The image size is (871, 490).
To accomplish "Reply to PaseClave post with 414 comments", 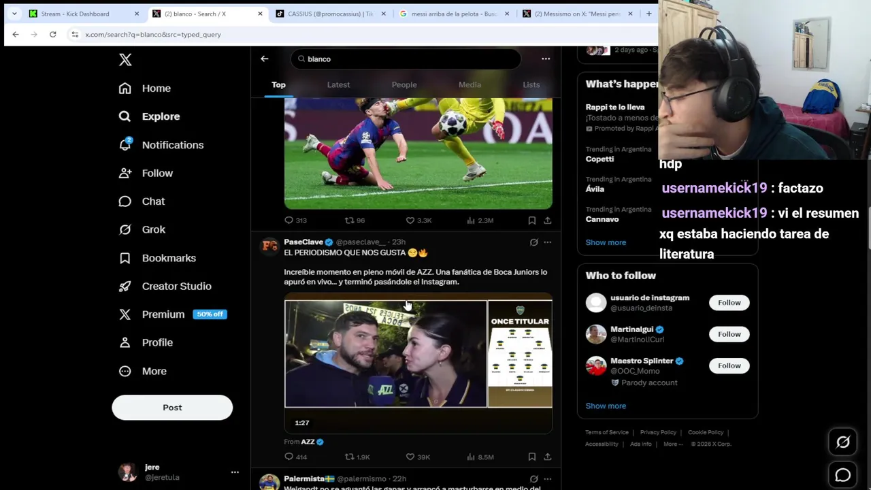I will click(295, 457).
